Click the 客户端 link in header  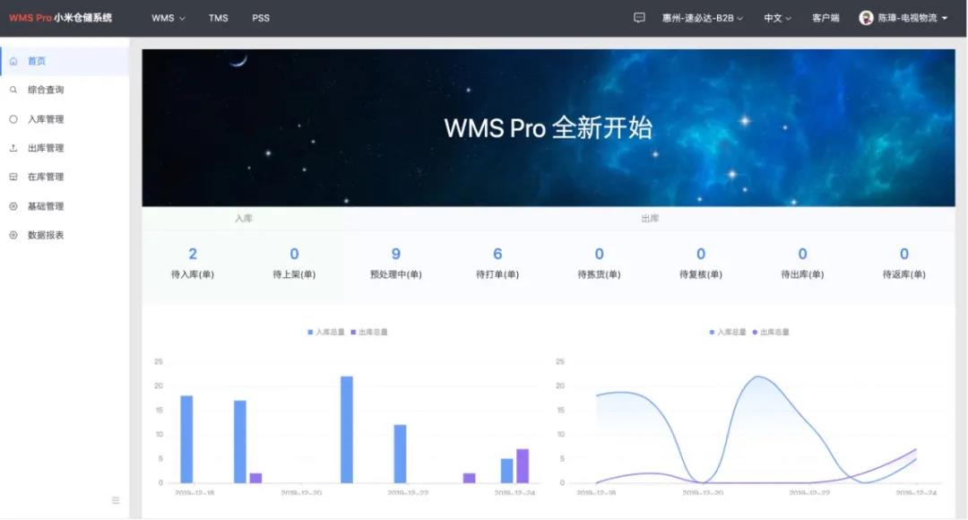pyautogui.click(x=825, y=18)
